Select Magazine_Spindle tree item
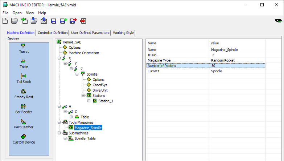 [88, 128]
